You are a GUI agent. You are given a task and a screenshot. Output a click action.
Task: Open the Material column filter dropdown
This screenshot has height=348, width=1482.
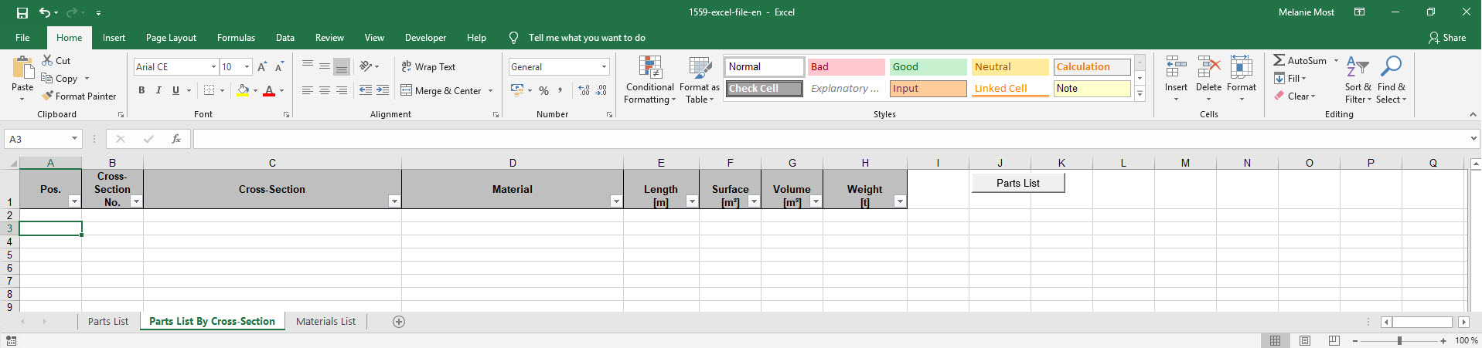tap(615, 201)
